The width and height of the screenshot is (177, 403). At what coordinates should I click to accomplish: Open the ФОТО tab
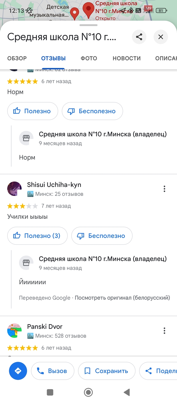tap(89, 58)
